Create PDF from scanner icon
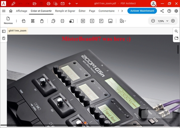 [x=33, y=21]
